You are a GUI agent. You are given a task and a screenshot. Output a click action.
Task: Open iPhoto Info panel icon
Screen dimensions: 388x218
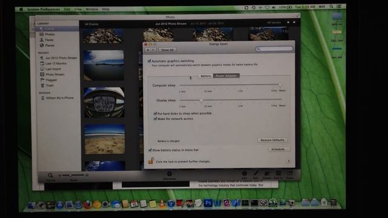point(244,174)
